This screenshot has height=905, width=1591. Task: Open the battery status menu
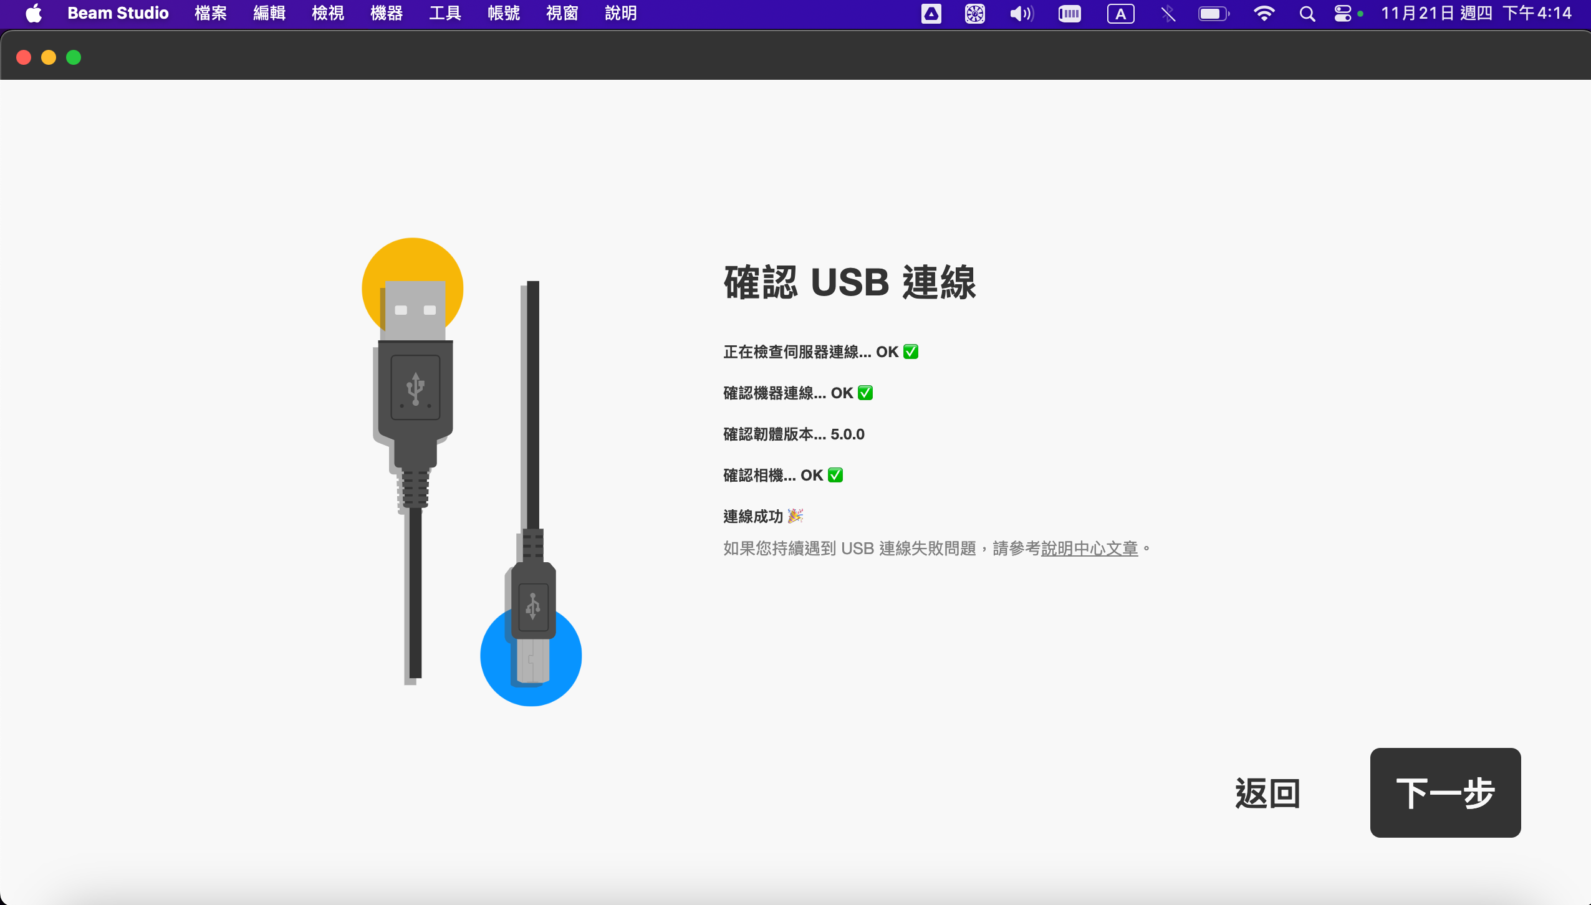(x=1214, y=14)
